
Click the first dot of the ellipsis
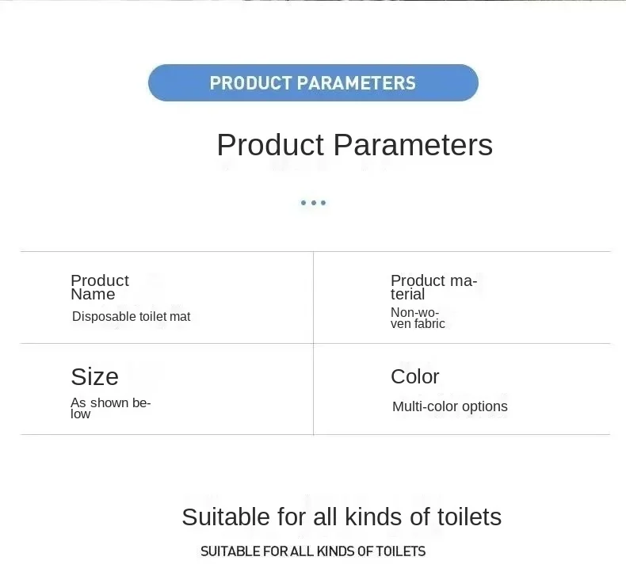pos(303,203)
